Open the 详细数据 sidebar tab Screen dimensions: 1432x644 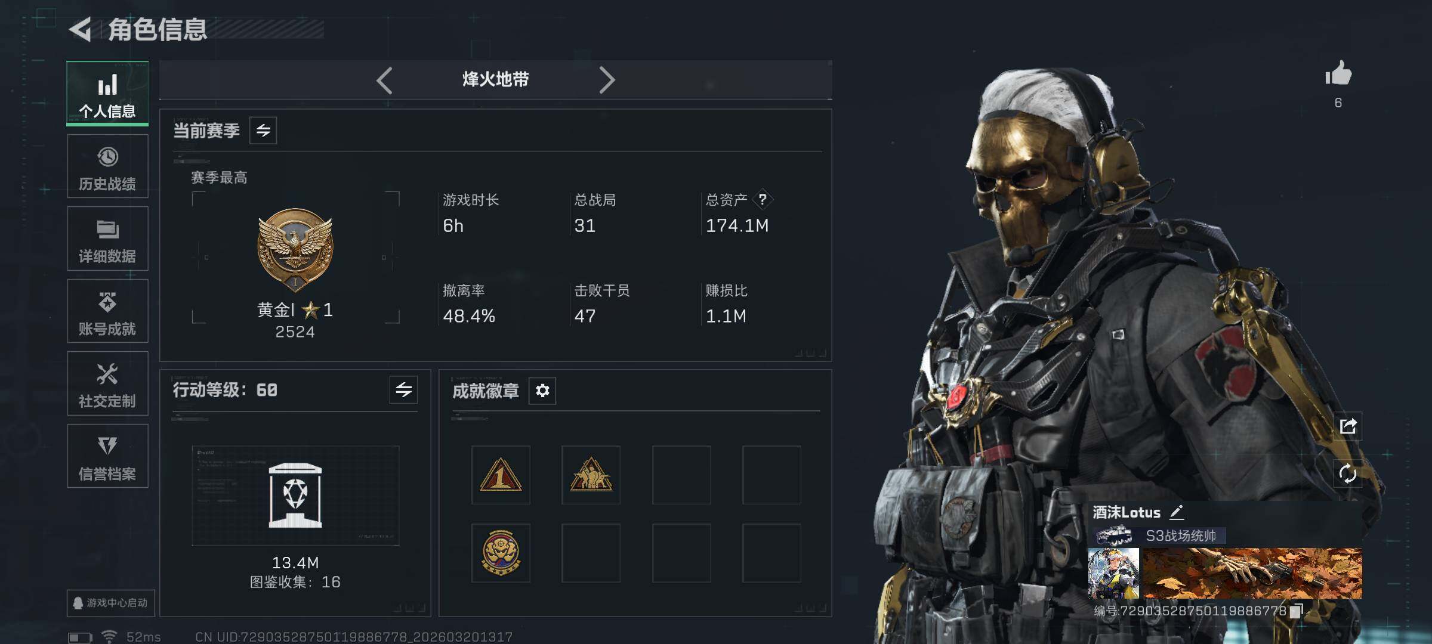click(x=107, y=239)
